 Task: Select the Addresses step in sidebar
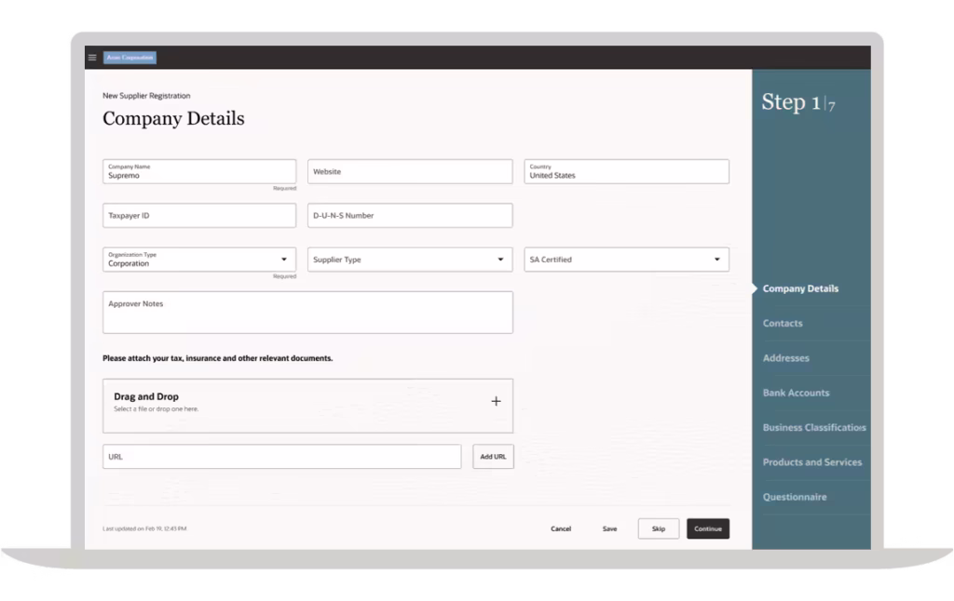pyautogui.click(x=785, y=358)
